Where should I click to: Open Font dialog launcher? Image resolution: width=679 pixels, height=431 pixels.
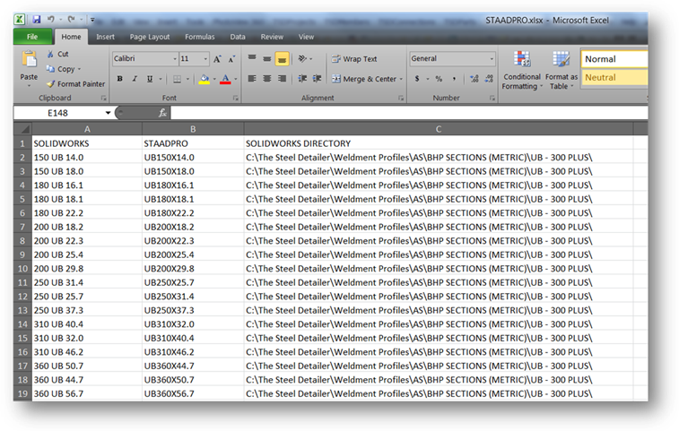pyautogui.click(x=235, y=99)
